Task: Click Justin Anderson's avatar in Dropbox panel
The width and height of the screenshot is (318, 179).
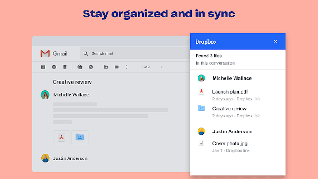Action: (201, 131)
